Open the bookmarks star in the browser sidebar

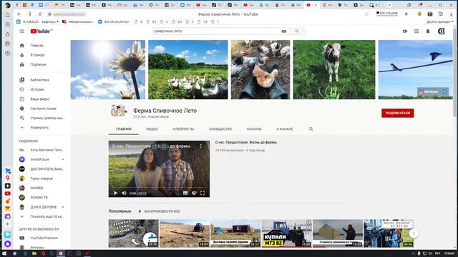click(x=8, y=34)
